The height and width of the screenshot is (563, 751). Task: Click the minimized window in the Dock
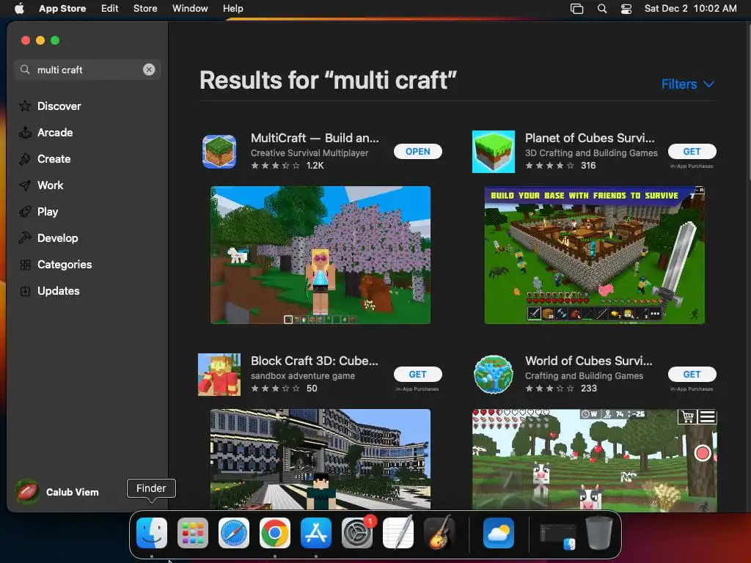(x=558, y=534)
